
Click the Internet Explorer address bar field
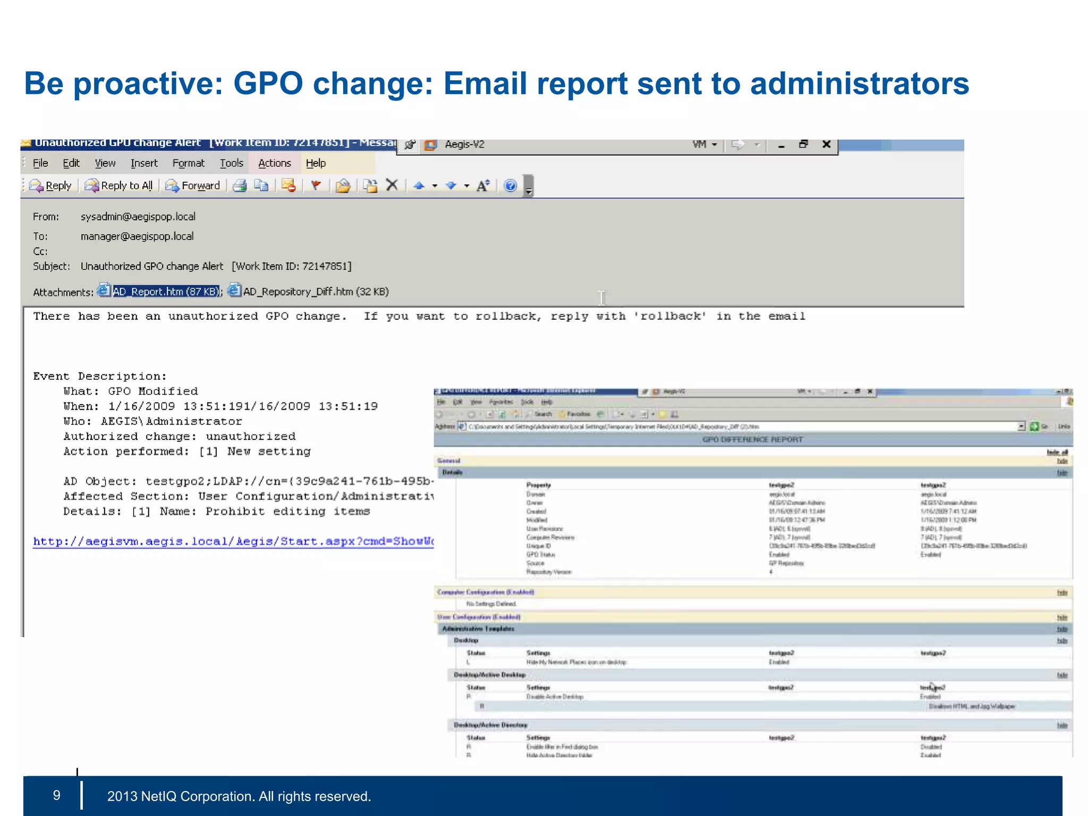tap(742, 427)
